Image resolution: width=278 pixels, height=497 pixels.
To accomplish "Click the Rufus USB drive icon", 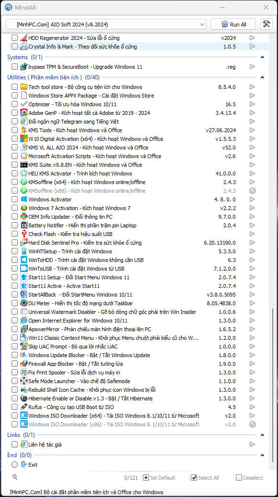I will tap(23, 407).
